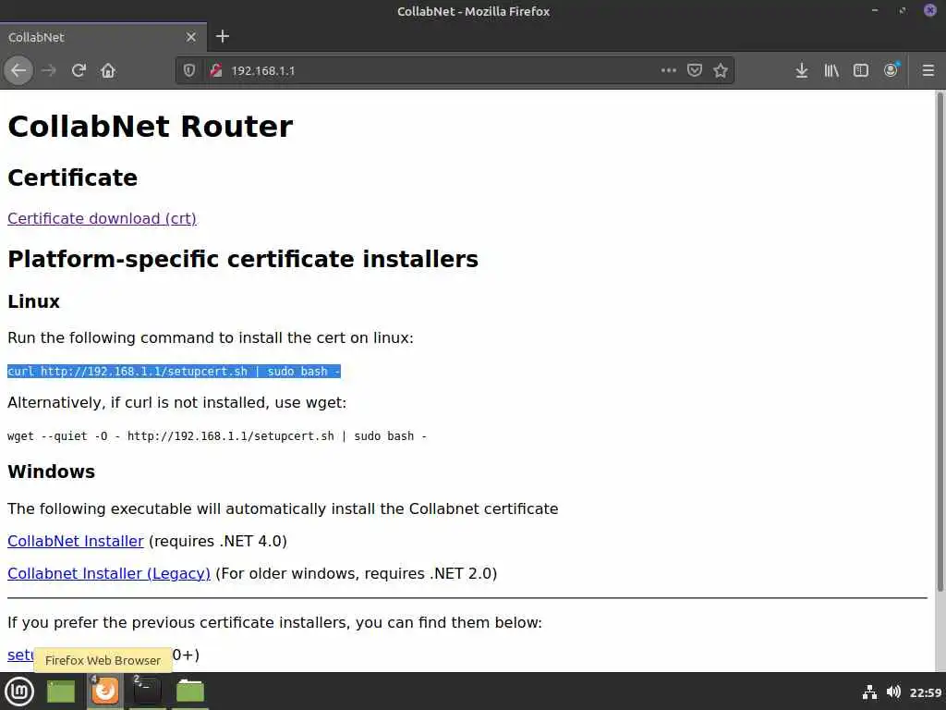Open the volume control tray icon
Image resolution: width=946 pixels, height=710 pixels.
coord(893,692)
